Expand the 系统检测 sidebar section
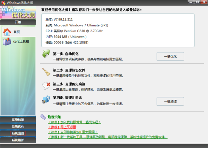This screenshot has width=208, height=148. click(x=18, y=120)
